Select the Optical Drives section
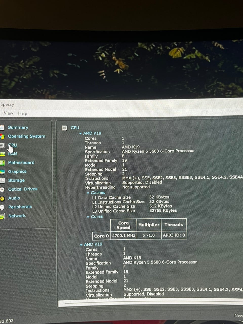The height and width of the screenshot is (324, 243). pos(23,189)
